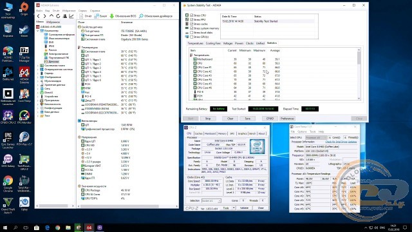Switch to Избранное tab in AIDA64 sidebar
412x232 pixels.
tap(53, 22)
